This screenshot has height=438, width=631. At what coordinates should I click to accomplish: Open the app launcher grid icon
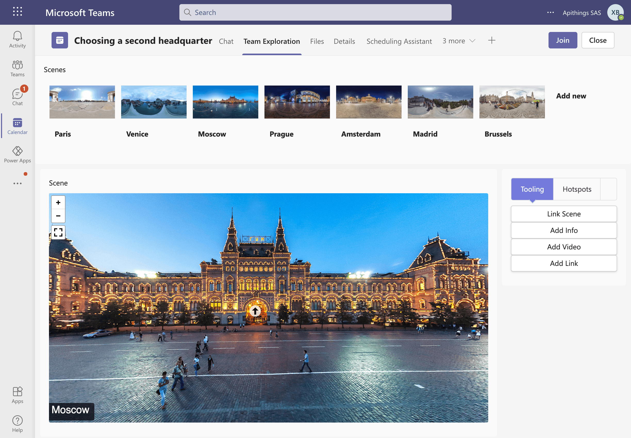(x=17, y=12)
